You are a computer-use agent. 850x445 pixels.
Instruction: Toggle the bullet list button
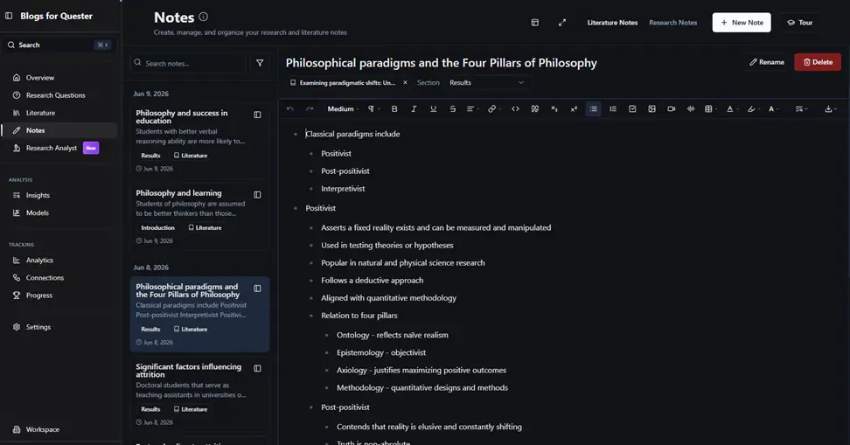coord(594,109)
